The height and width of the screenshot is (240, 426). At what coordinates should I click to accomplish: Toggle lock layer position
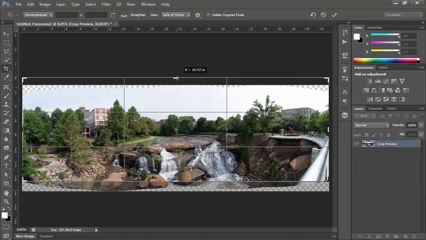coord(381,135)
